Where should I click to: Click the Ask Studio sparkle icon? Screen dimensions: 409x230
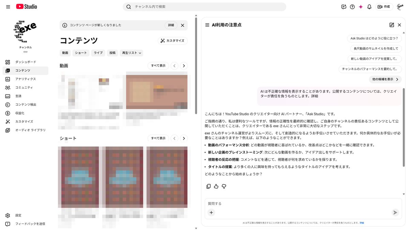(x=361, y=7)
